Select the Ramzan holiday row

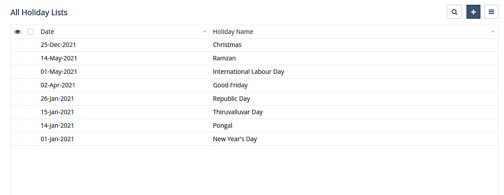click(224, 58)
